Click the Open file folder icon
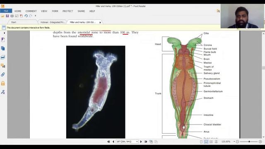Viewport: 265px width, 149px height. point(2,16)
